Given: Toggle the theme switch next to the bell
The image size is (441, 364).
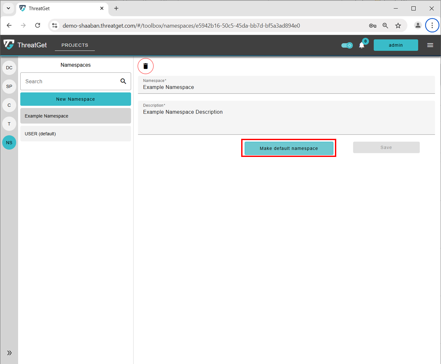Looking at the screenshot, I should point(347,45).
